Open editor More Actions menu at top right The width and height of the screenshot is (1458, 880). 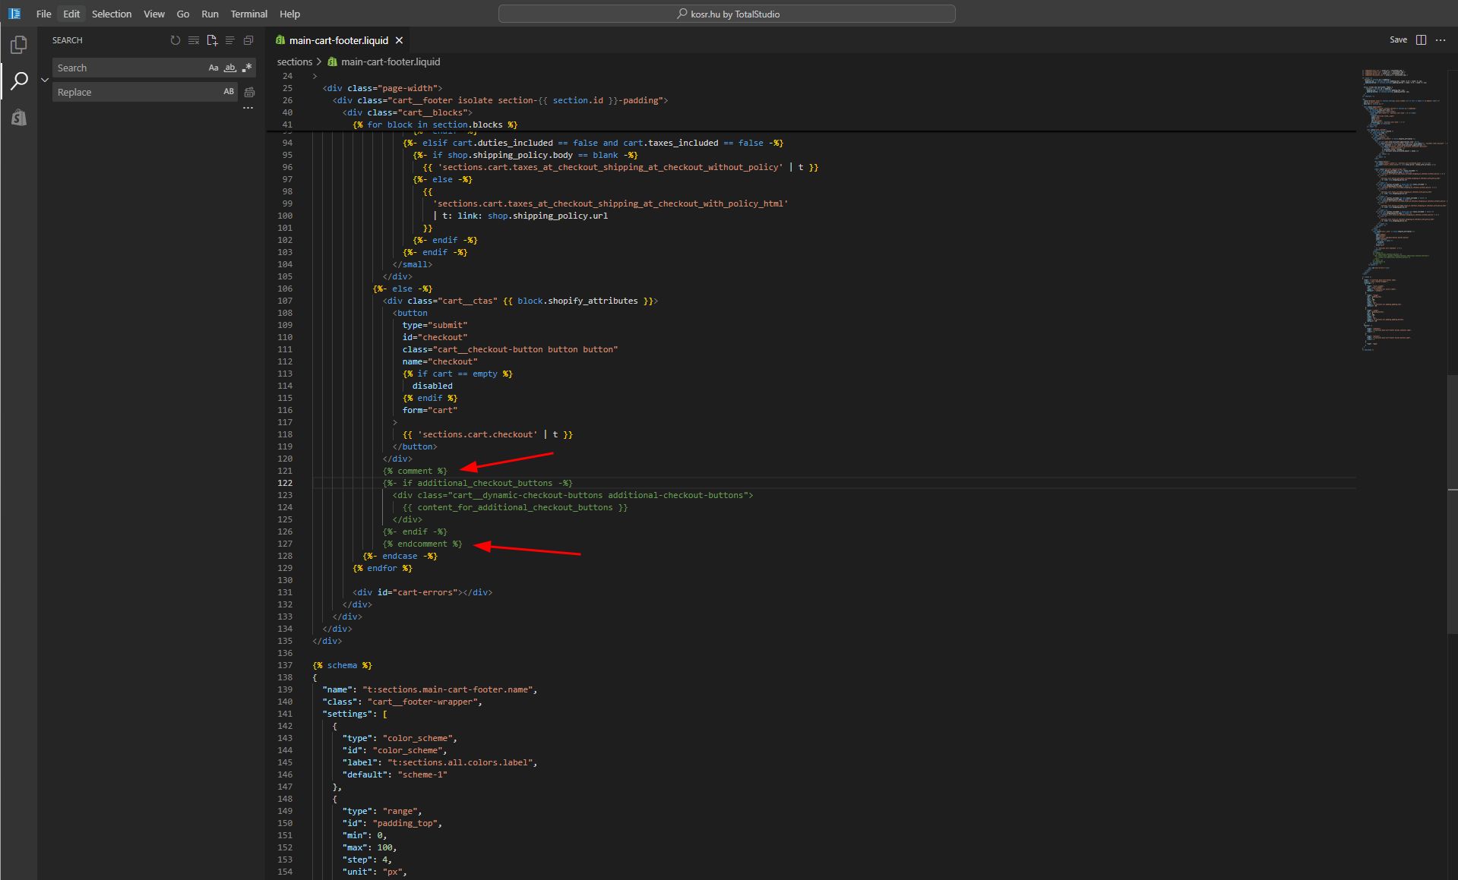click(x=1441, y=40)
